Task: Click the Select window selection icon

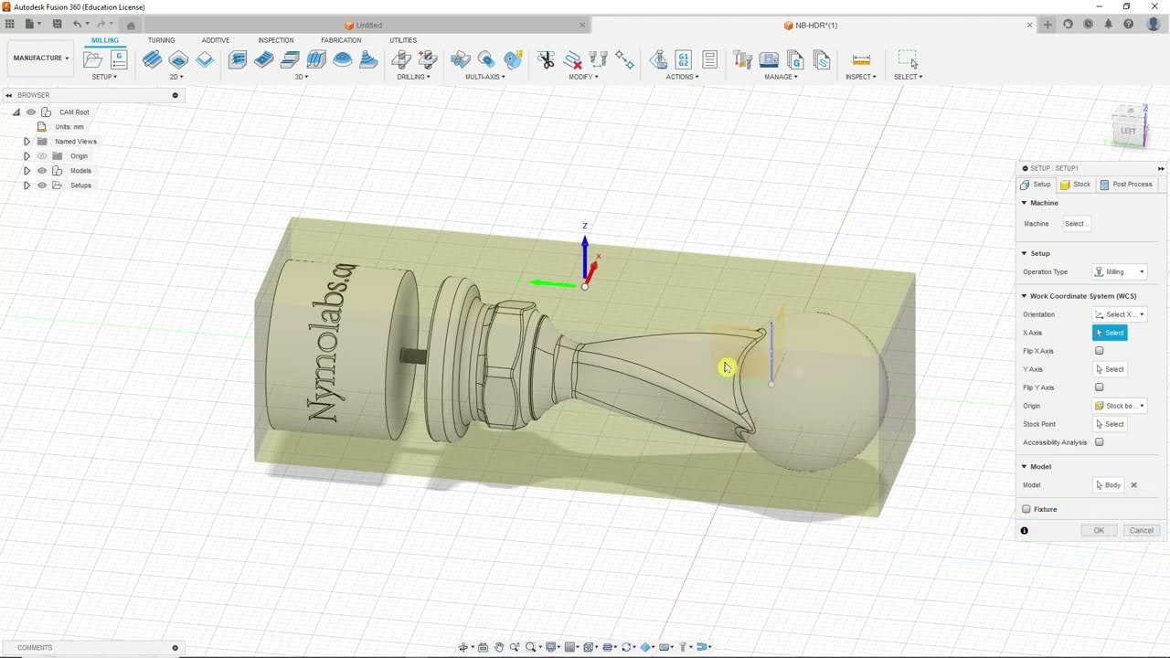Action: [908, 60]
